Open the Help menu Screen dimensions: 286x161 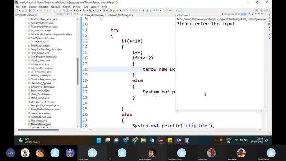(105, 7)
